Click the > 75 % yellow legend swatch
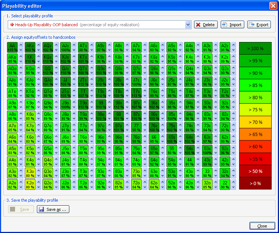 [x=255, y=110]
